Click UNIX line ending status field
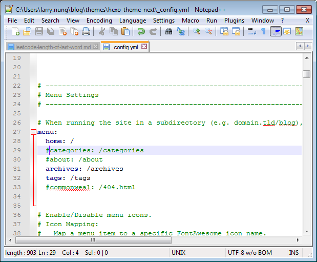This screenshot has width=317, height=262. (x=178, y=253)
